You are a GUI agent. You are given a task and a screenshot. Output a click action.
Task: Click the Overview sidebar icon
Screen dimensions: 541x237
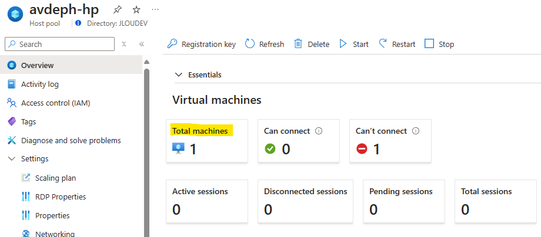12,65
